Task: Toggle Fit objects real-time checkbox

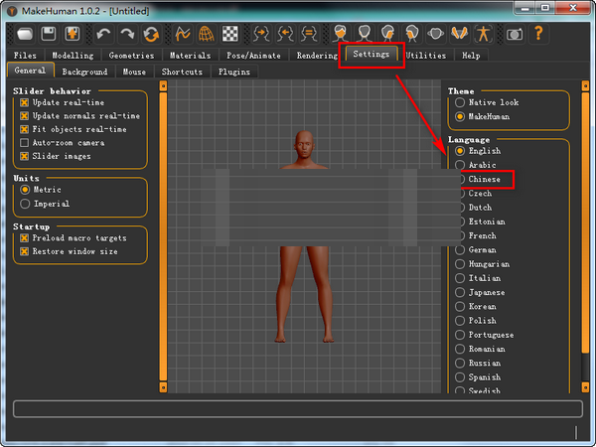Action: coord(24,129)
